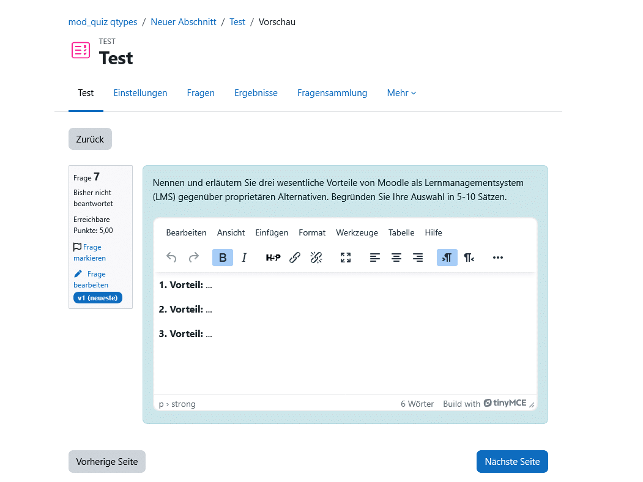643x482 pixels.
Task: Flag the question via Frage markieren
Action: [89, 253]
